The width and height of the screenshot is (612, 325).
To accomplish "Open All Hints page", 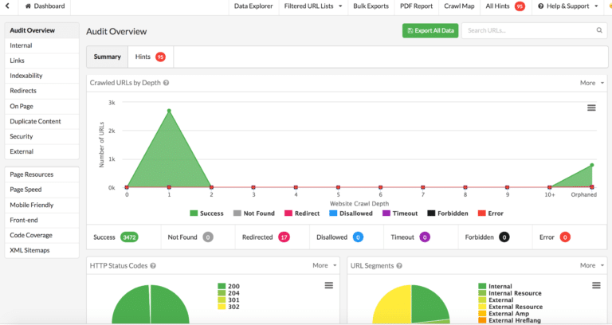I will (497, 6).
